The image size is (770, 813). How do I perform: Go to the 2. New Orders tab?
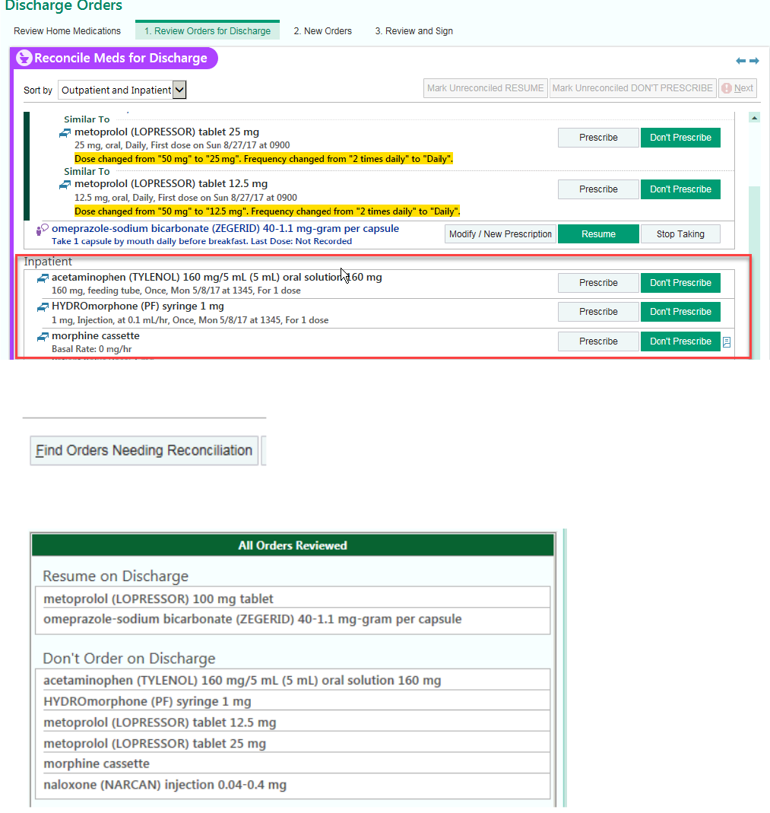pyautogui.click(x=323, y=31)
